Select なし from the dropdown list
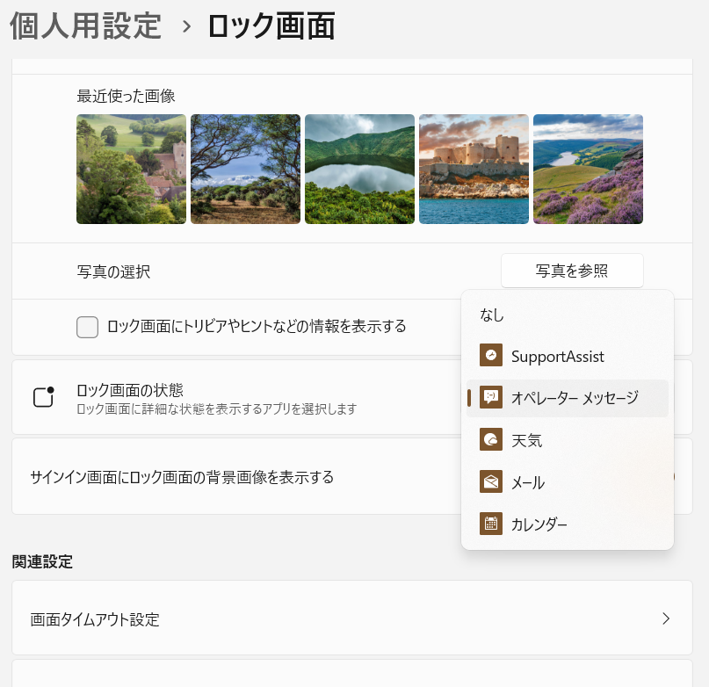The height and width of the screenshot is (687, 709). point(491,315)
